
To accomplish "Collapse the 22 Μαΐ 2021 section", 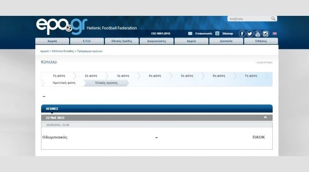I will coord(265,118).
